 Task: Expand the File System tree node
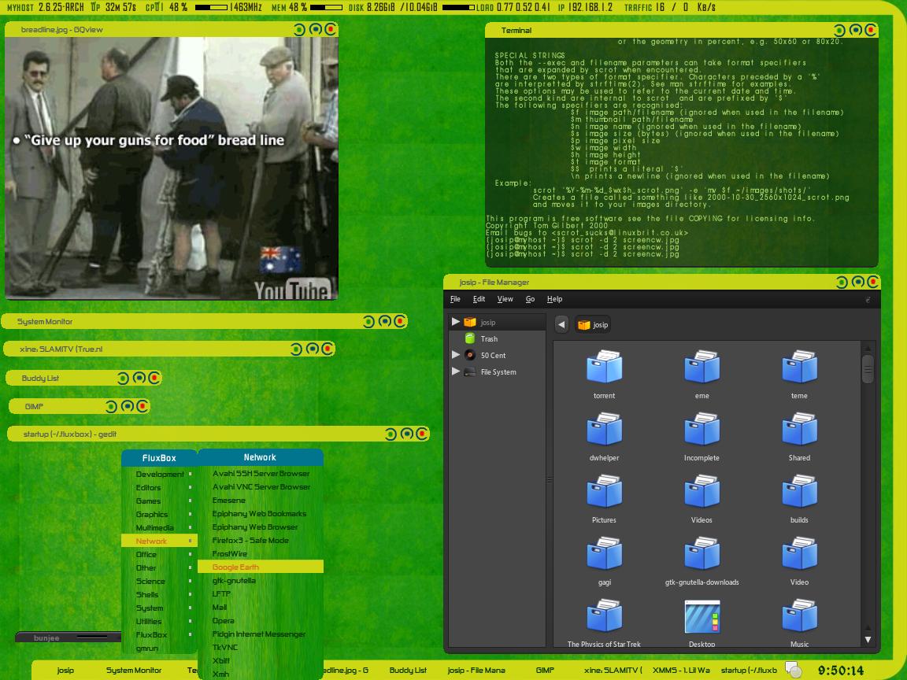(456, 371)
